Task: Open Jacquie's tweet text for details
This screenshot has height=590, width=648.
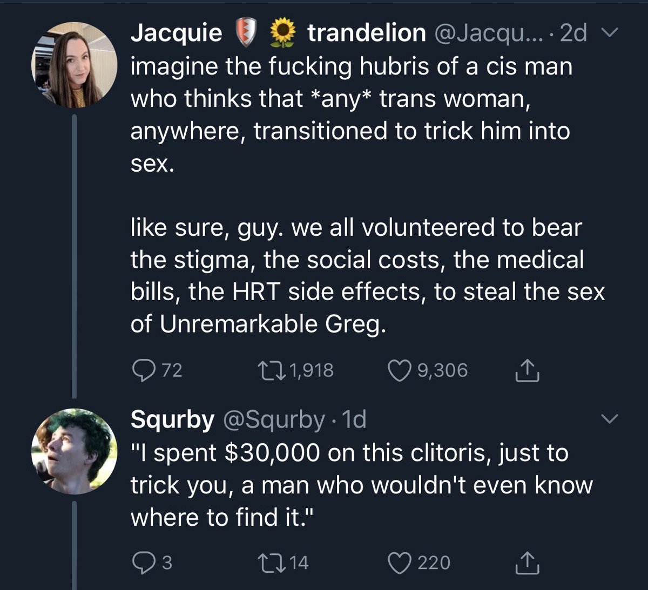Action: tap(367, 195)
